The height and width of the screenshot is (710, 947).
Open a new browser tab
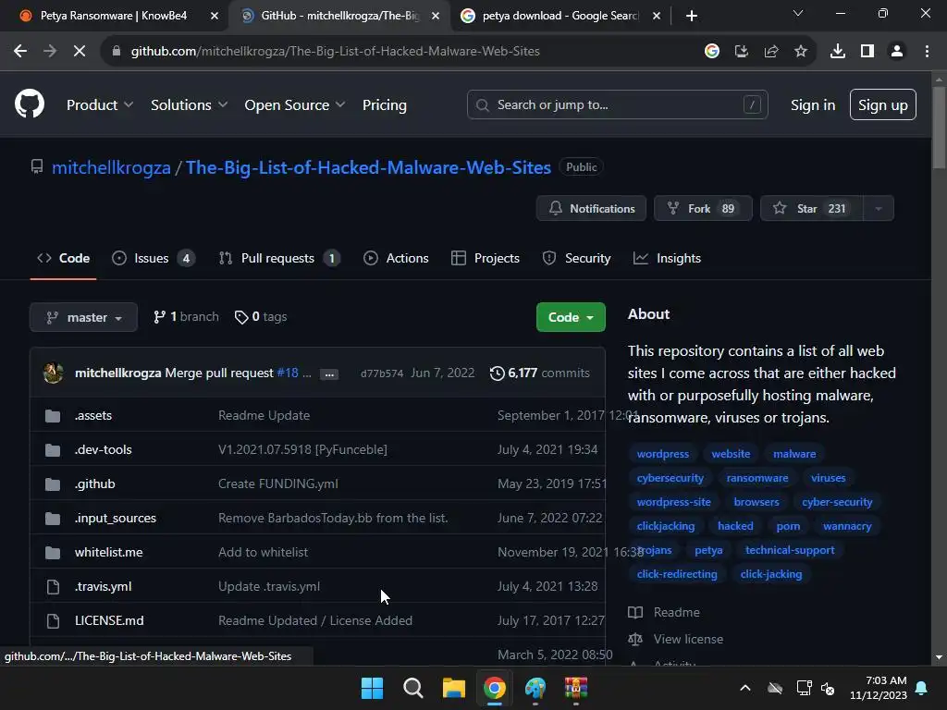tap(692, 16)
